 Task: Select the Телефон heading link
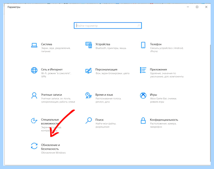[x=156, y=44]
